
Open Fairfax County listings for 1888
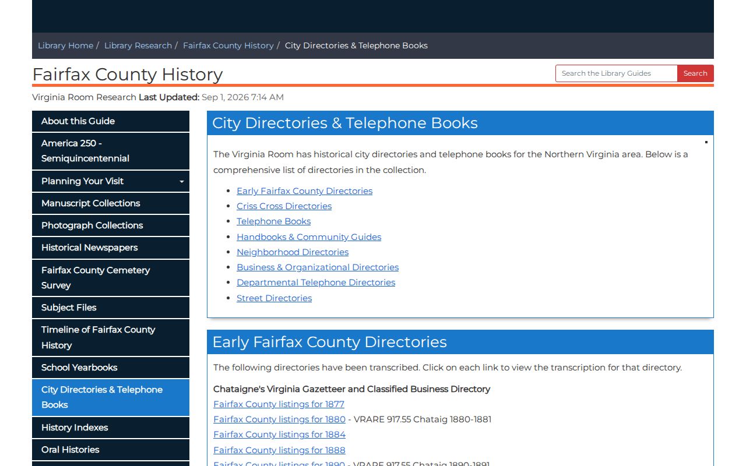click(279, 450)
